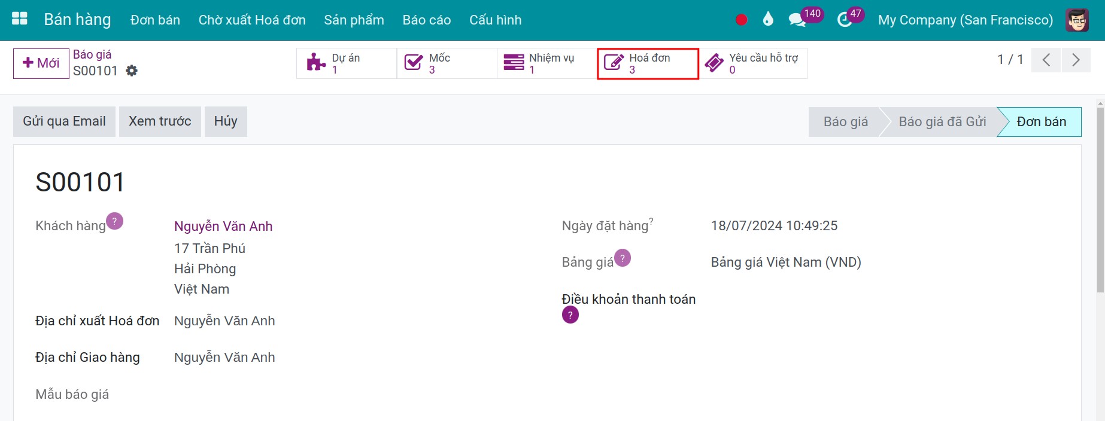This screenshot has height=421, width=1105.
Task: Switch company My Company (San Francisco)
Action: point(965,20)
